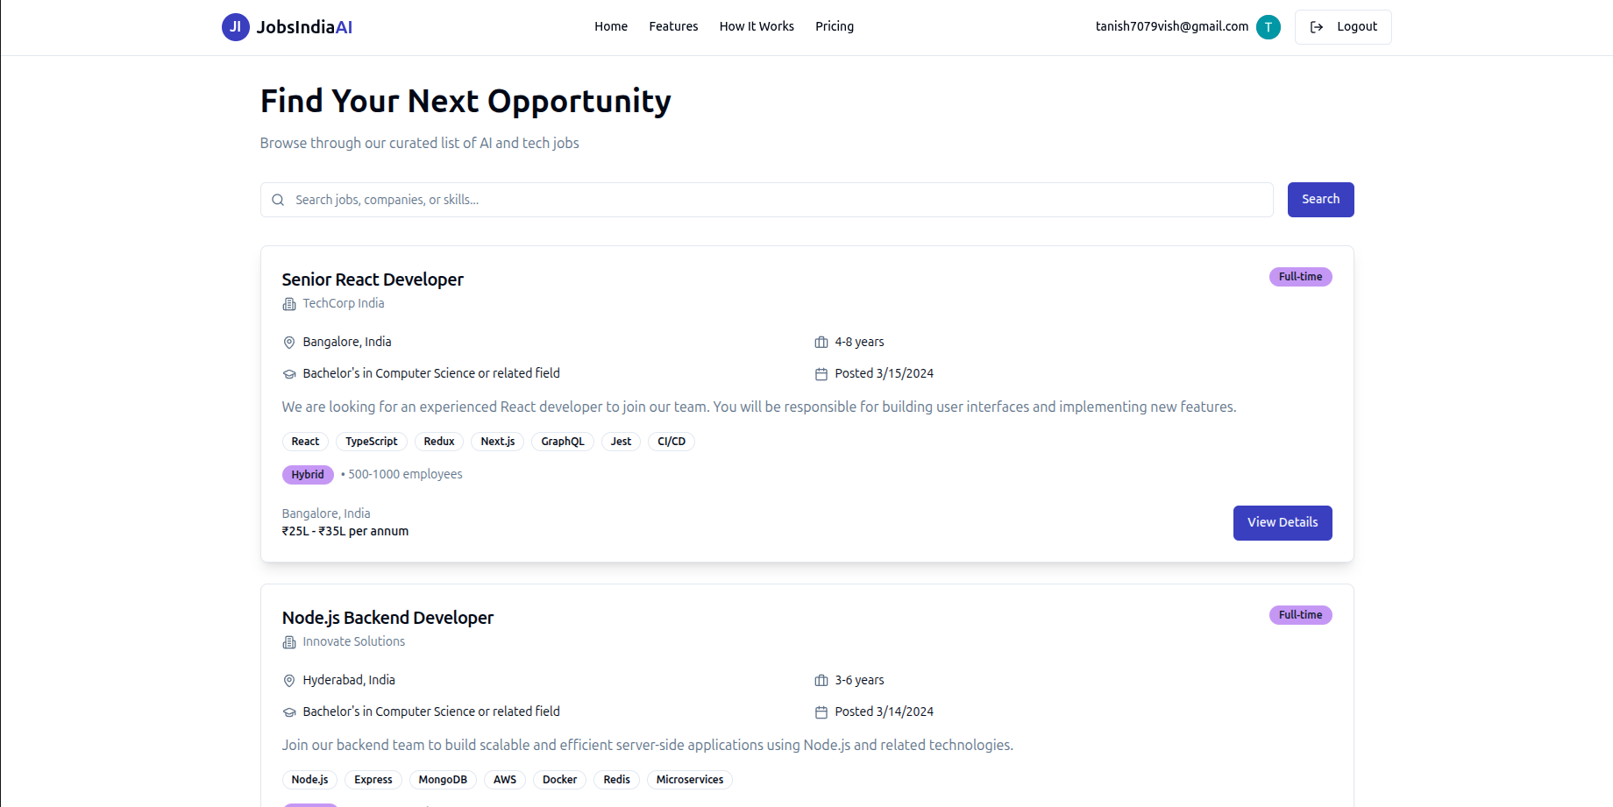Open the Features navigation link
The image size is (1613, 807).
673,26
